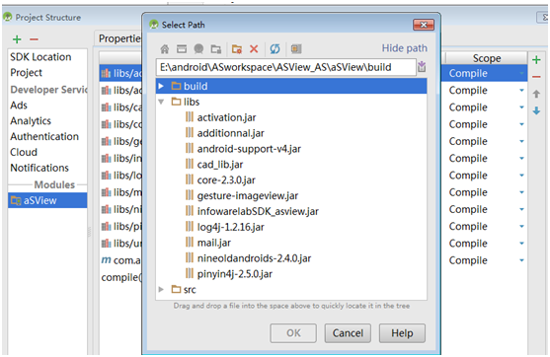Select SDK Location in sidebar
The width and height of the screenshot is (550, 357).
pyautogui.click(x=40, y=57)
